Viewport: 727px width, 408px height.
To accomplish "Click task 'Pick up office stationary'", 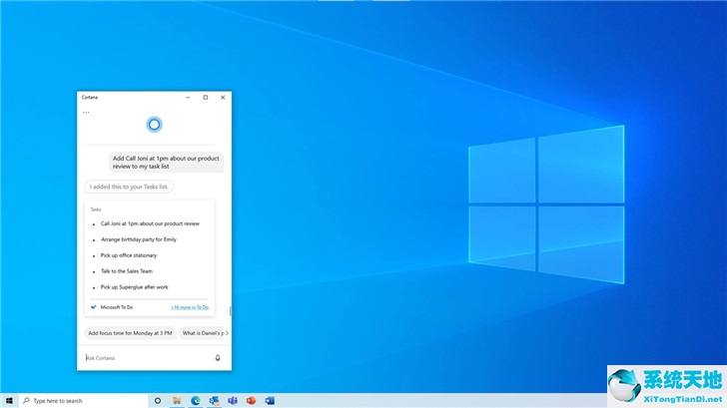I will coord(129,255).
